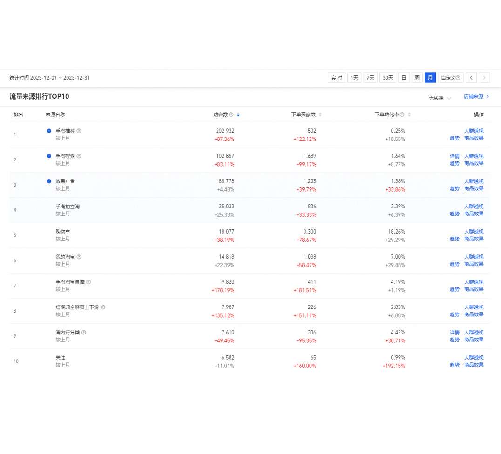The width and height of the screenshot is (501, 454).
Task: Open 趋势 for 购物车 row
Action: [454, 239]
